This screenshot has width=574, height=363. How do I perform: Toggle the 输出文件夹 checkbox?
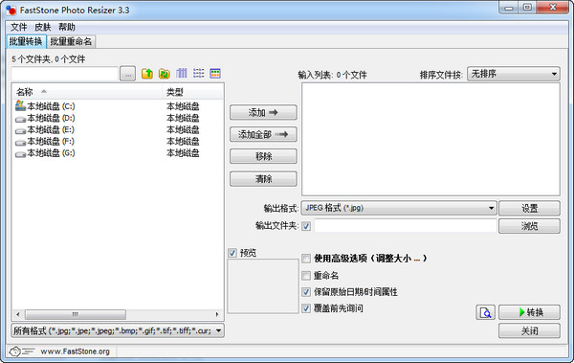pyautogui.click(x=306, y=226)
